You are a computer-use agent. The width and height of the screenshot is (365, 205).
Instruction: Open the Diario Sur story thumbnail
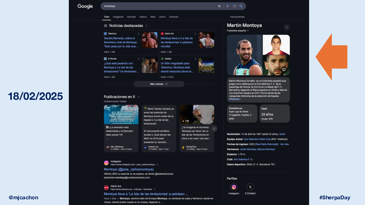pos(206,40)
